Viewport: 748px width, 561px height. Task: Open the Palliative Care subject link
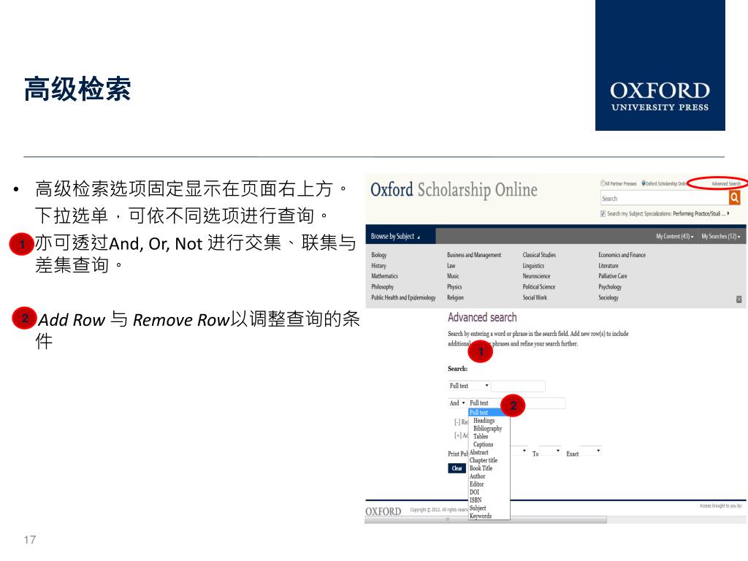pos(613,276)
